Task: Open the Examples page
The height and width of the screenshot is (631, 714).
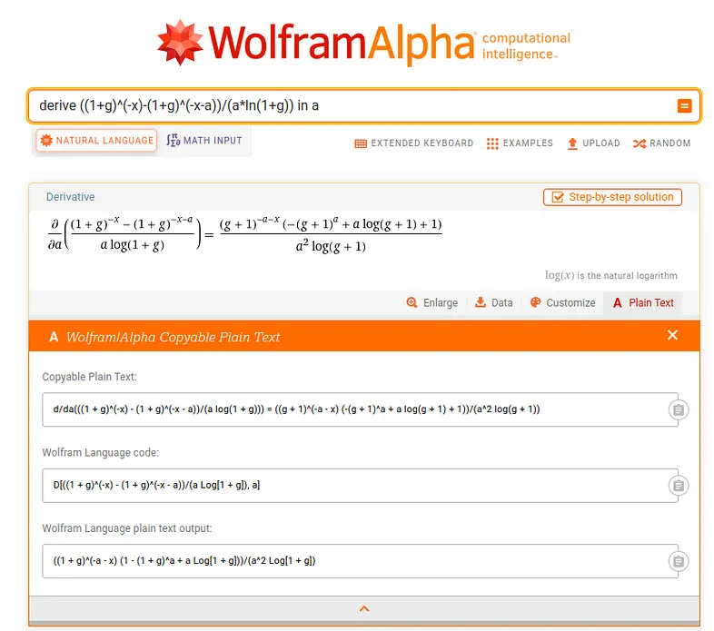Action: (x=520, y=143)
